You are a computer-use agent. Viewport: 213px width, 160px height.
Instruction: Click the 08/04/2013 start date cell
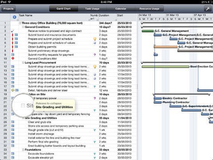124,90
